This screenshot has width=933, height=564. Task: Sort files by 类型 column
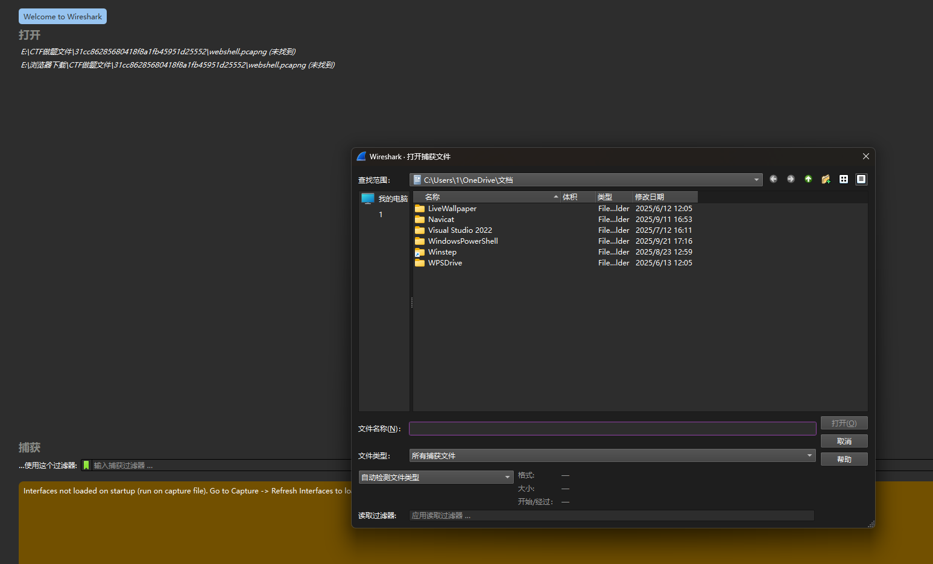[614, 197]
